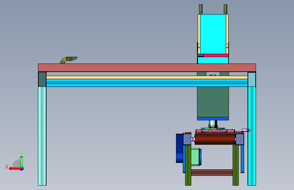Image resolution: width=294 pixels, height=190 pixels.
Task: Select the red tabletop plate
Action: pyautogui.click(x=147, y=68)
